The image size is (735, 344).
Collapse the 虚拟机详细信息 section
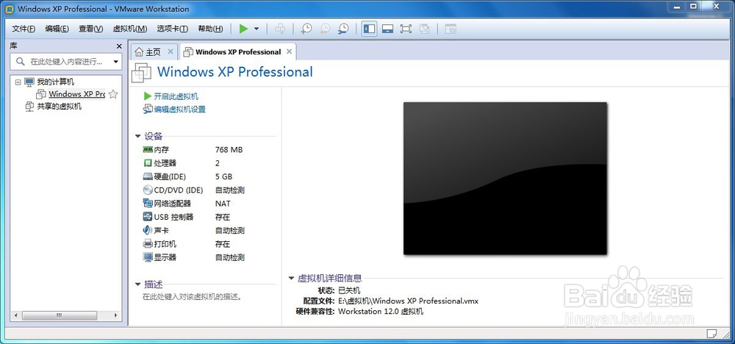(x=291, y=278)
